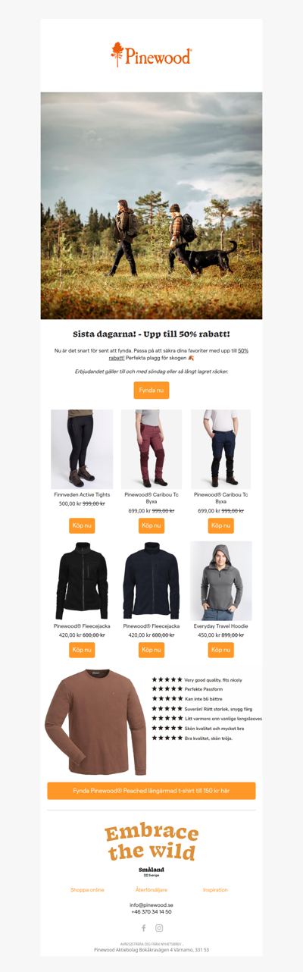Click Köp nu under Finnveden Active Tights
Viewport: 303px width, 972px height.
[82, 525]
